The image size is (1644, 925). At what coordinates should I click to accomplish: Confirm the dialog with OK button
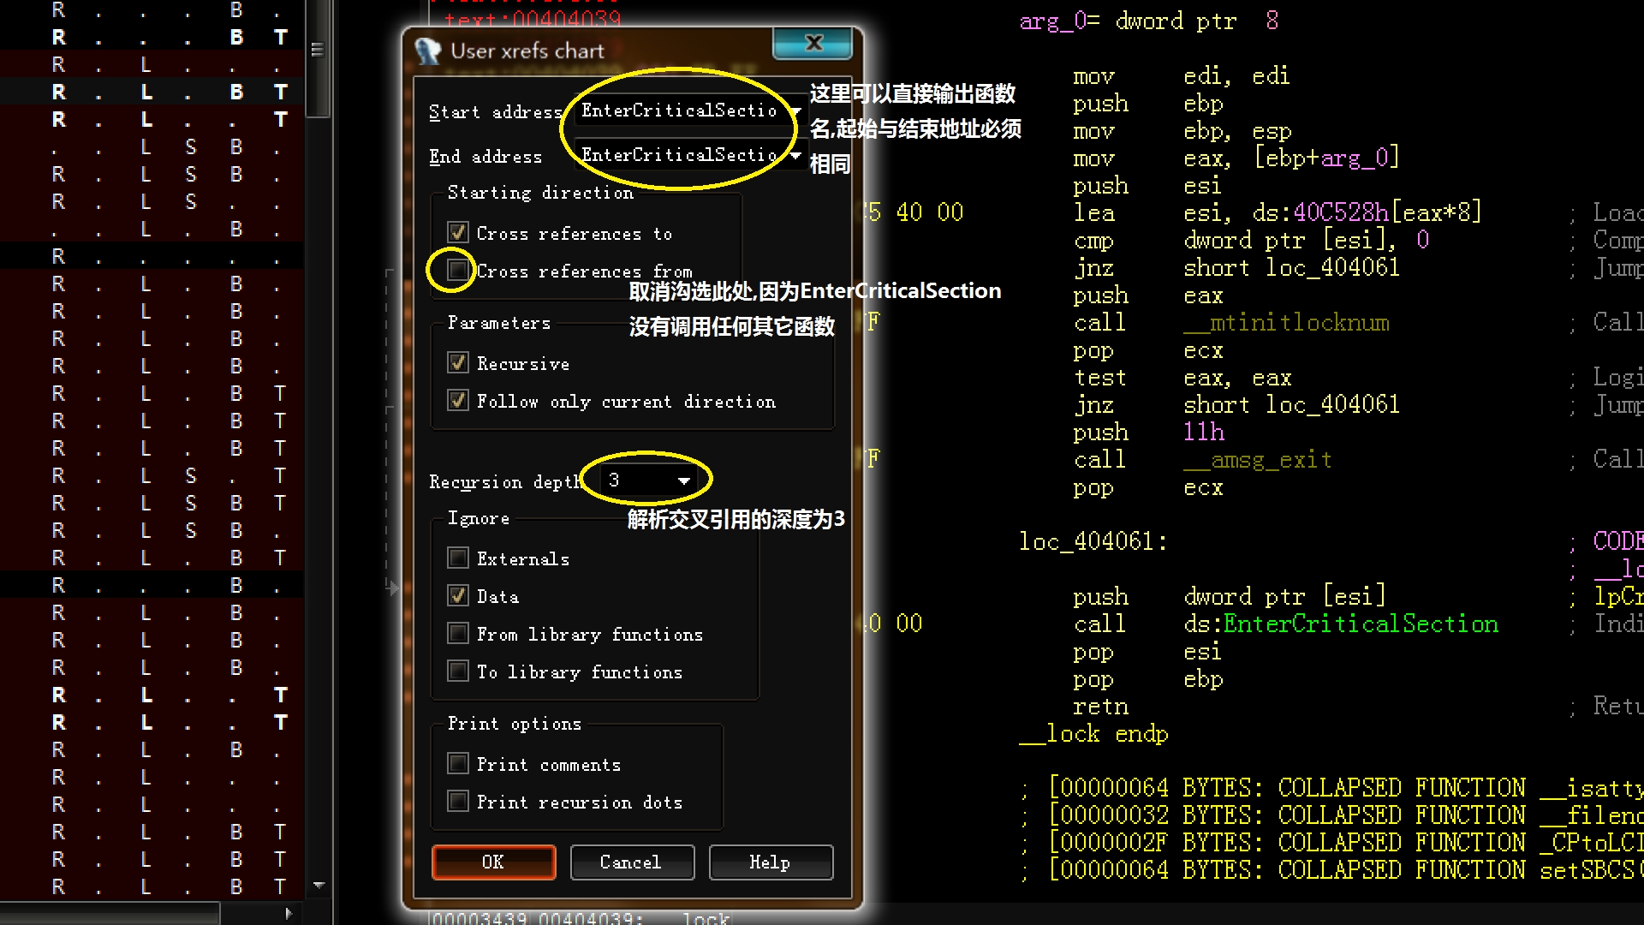click(494, 862)
